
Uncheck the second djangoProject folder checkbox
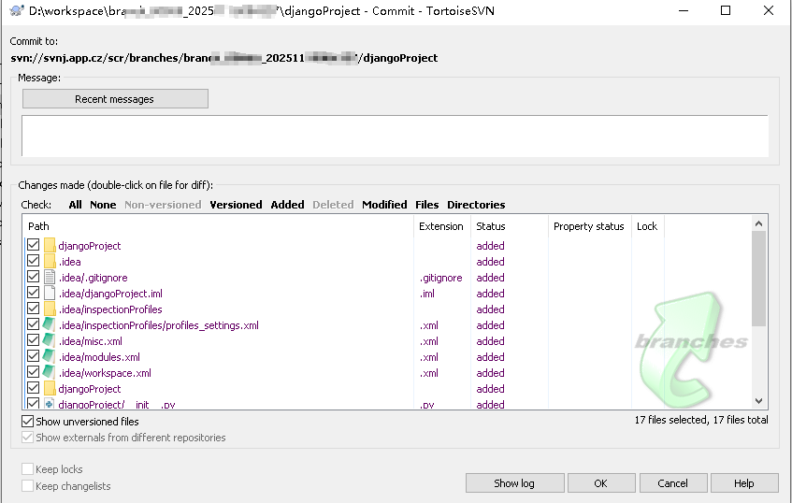tap(34, 388)
